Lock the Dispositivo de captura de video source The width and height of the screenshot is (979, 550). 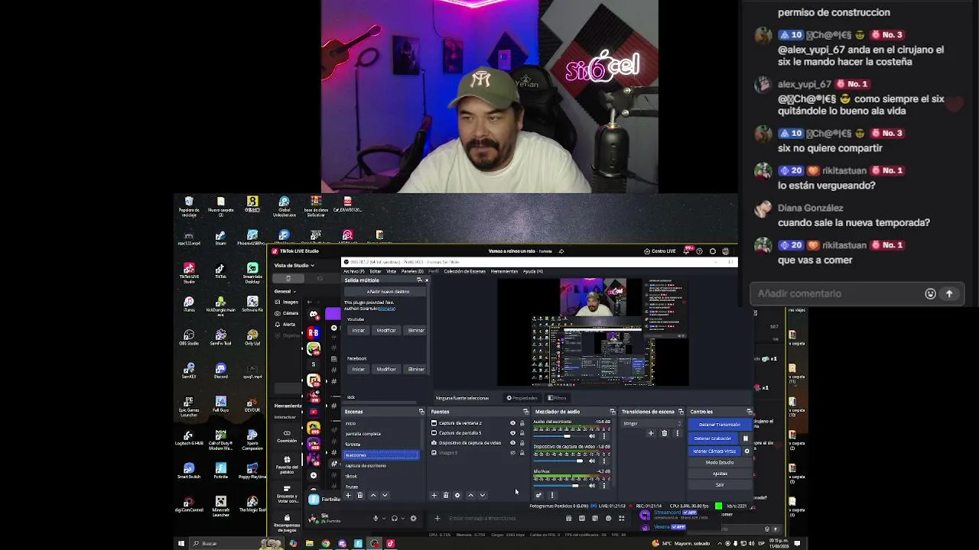coord(522,443)
